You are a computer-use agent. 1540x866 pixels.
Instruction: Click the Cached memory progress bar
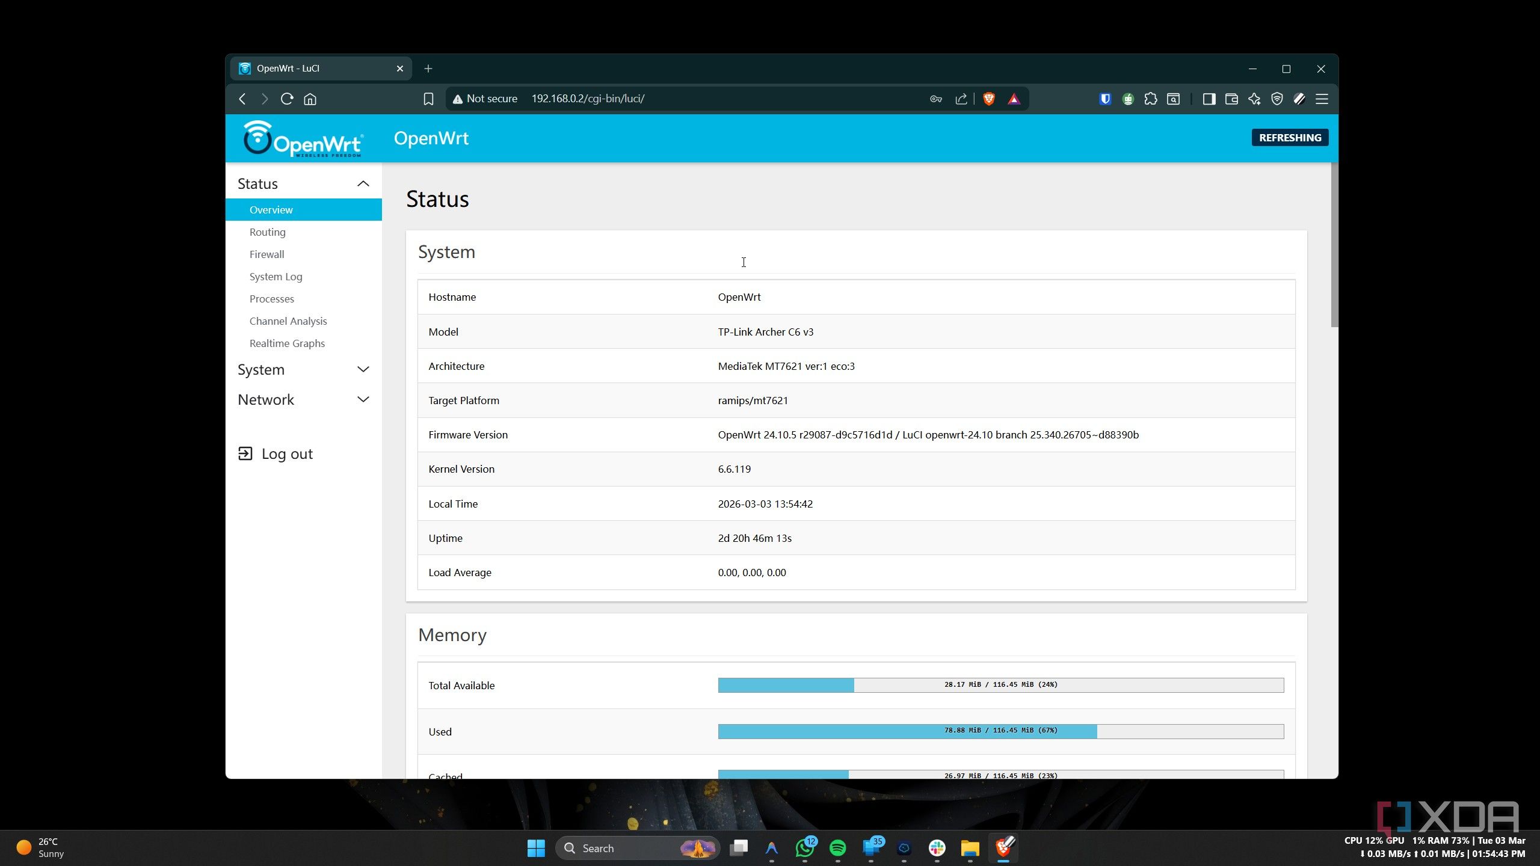1000,774
